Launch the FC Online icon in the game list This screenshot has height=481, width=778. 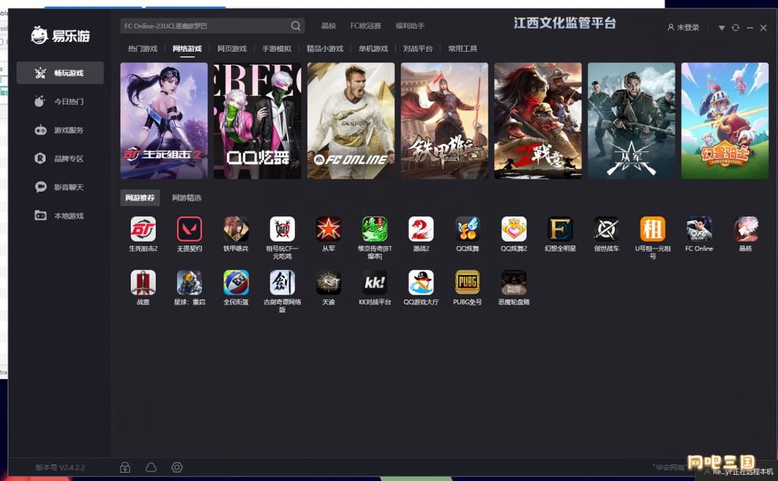(x=699, y=229)
